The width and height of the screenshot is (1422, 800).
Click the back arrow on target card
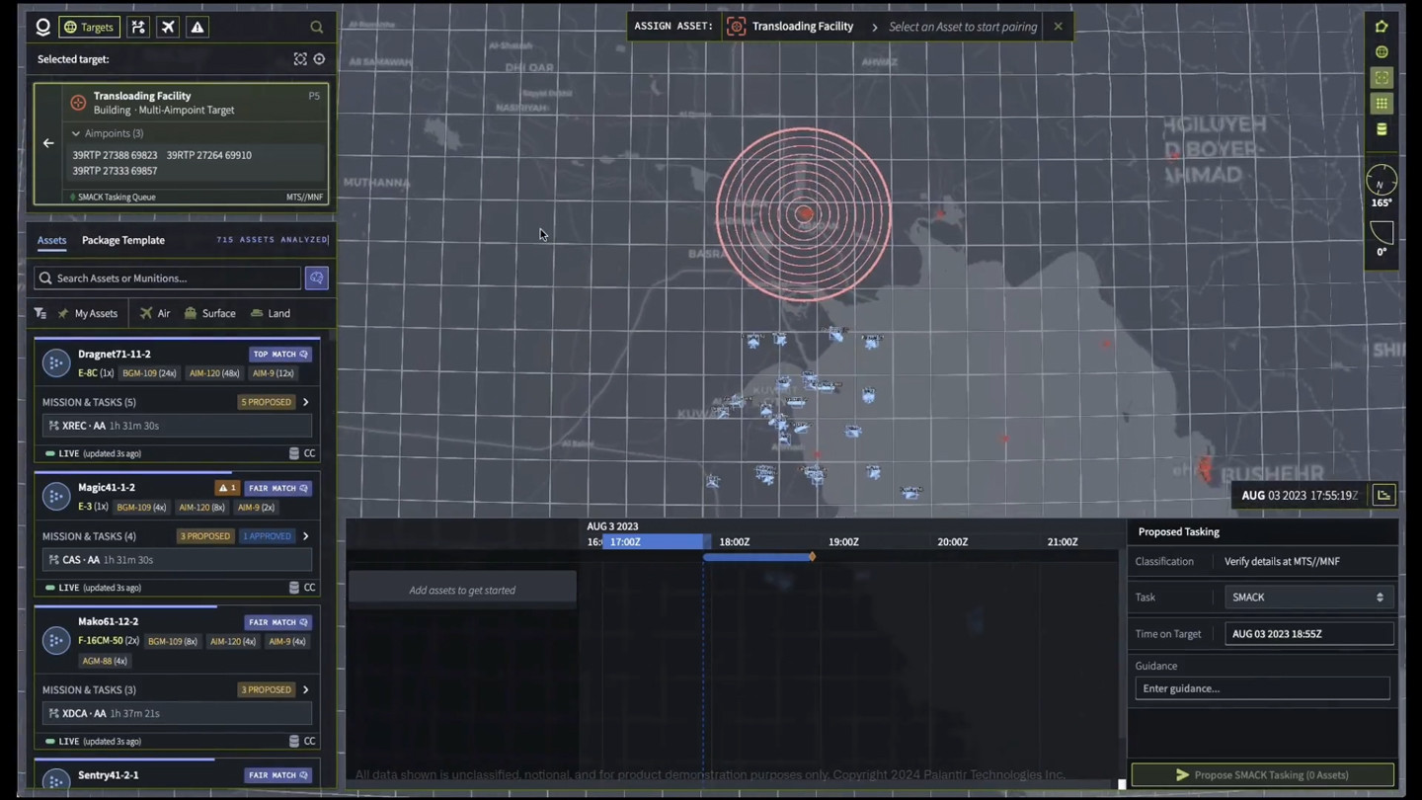click(48, 143)
